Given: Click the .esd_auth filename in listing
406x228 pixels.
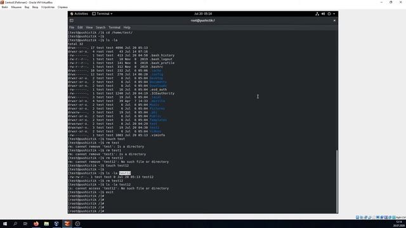Looking at the screenshot, I should (158, 89).
